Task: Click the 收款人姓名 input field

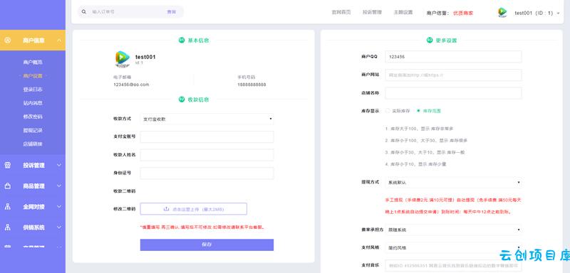Action: [207, 155]
